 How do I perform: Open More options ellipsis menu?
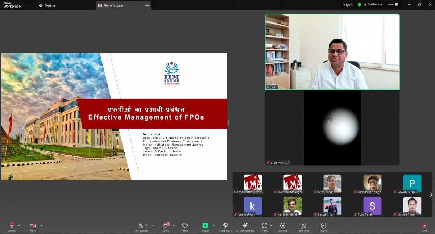pyautogui.click(x=323, y=226)
